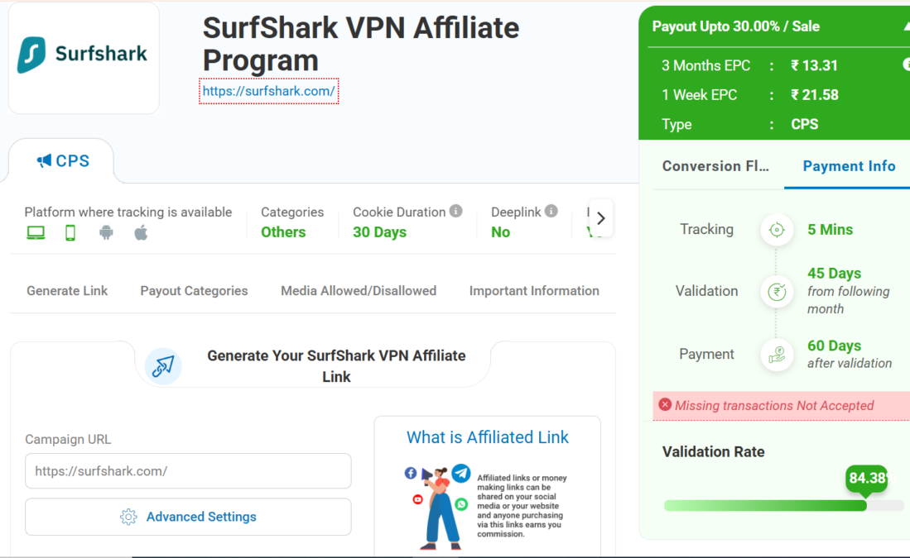
Task: Click the Deeplink info icon
Action: 551,212
